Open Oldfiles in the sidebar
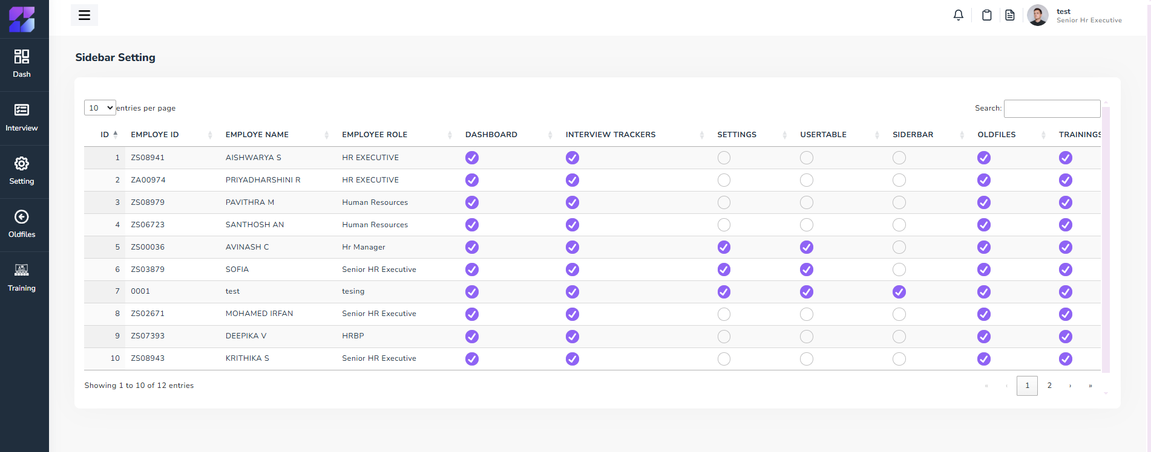1151x452 pixels. [22, 224]
